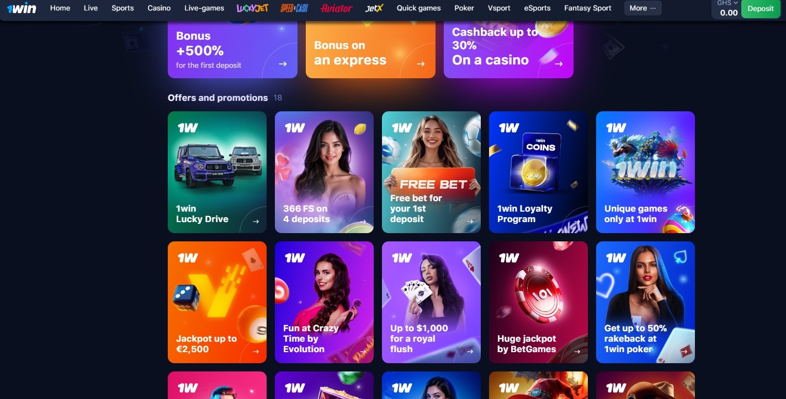This screenshot has height=399, width=786.
Task: Click the arrow on Bonus on an express card
Action: (421, 64)
